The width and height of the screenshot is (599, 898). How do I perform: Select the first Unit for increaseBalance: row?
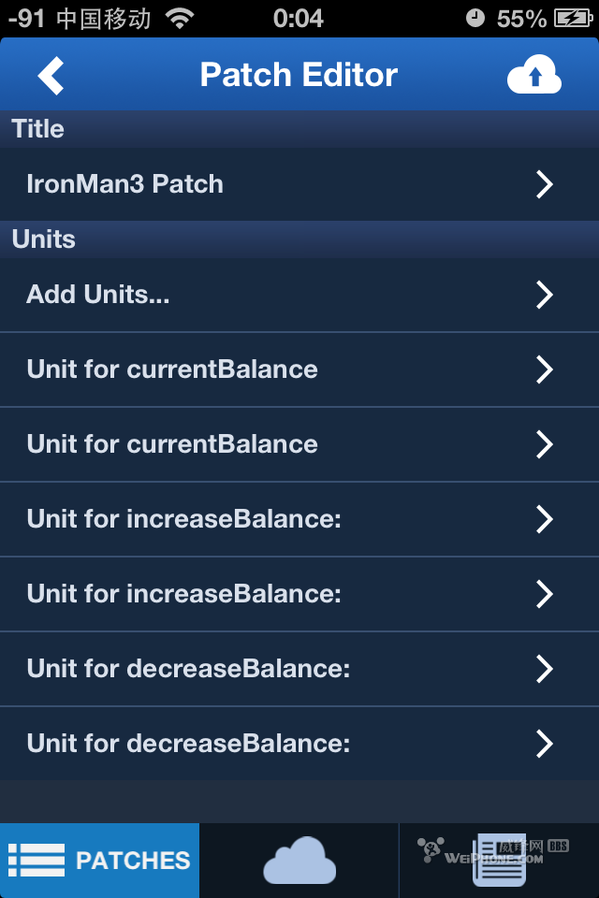click(299, 519)
